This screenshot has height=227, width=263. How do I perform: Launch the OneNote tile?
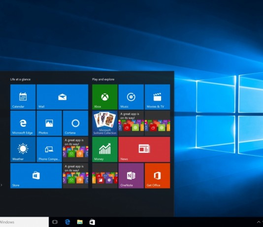point(131,176)
